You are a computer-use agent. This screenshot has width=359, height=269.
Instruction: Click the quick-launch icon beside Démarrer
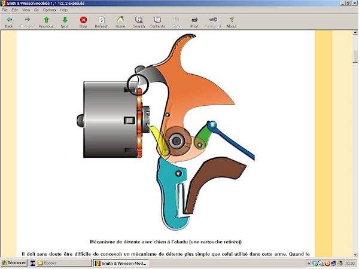[32, 263]
